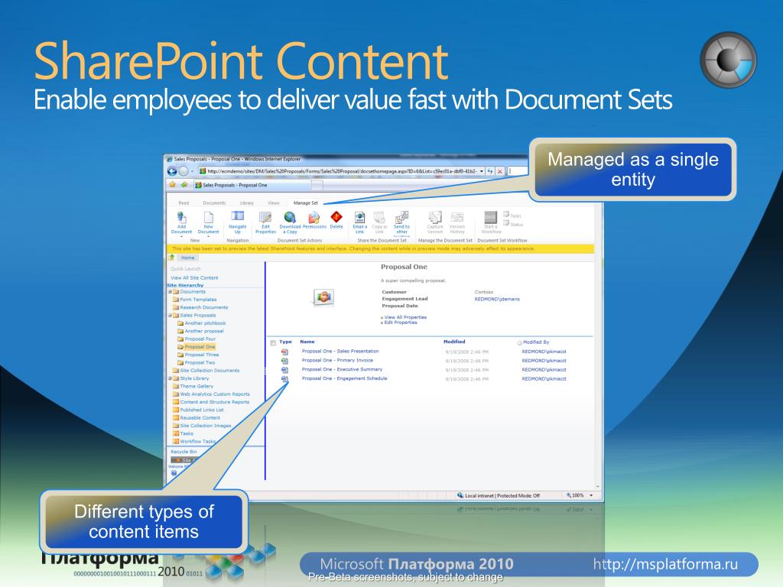Click the Start a Workflow icon

491,217
